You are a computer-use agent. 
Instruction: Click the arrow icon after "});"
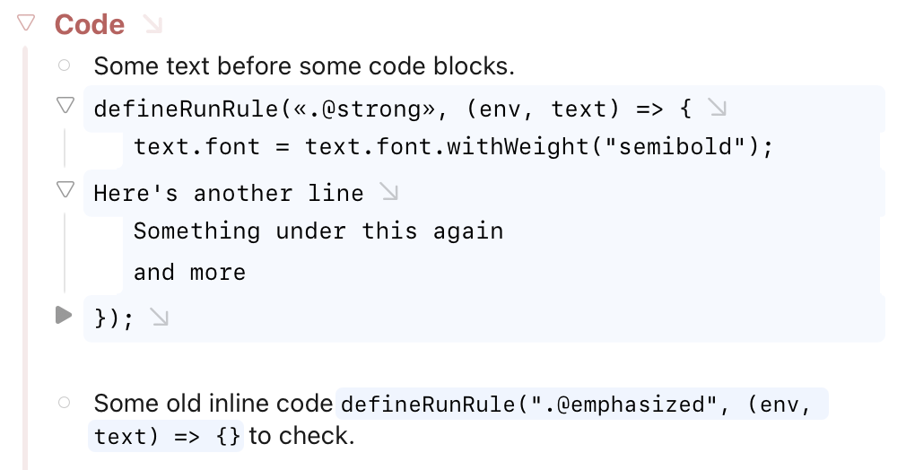(x=160, y=317)
